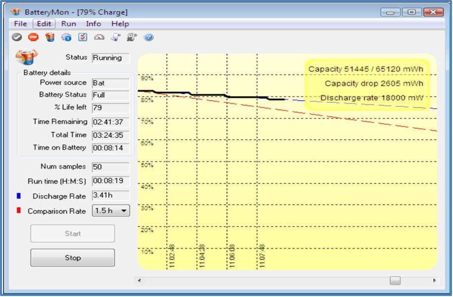This screenshot has height=297, width=453.
Task: Click the 11:06:08 time marker on graph
Action: coord(231,256)
